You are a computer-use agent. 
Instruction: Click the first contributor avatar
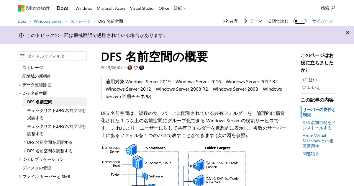coord(130,68)
